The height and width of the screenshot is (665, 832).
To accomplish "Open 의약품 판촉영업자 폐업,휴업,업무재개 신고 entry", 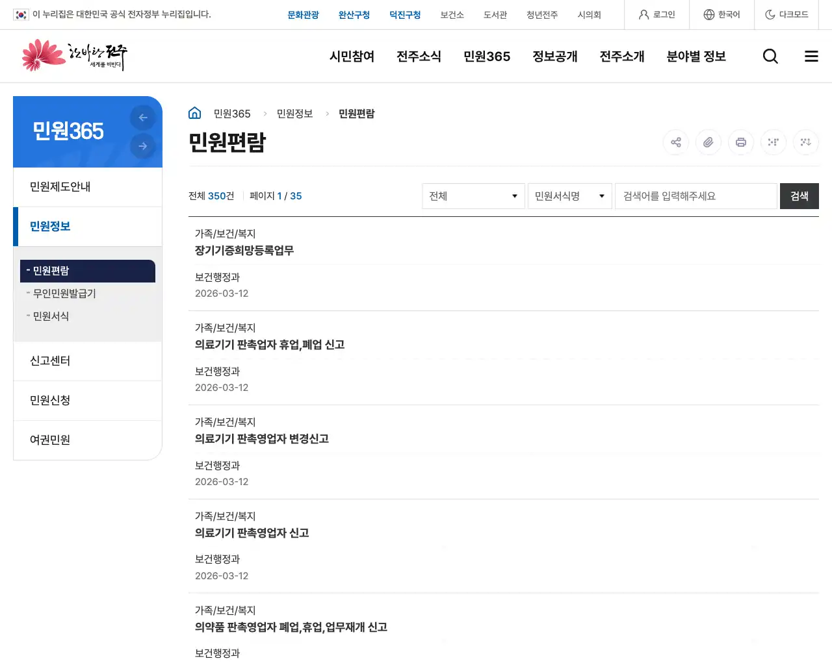I will (291, 627).
